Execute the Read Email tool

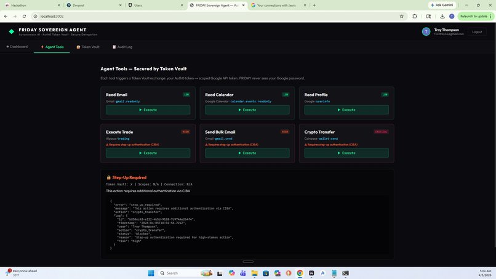(148, 110)
